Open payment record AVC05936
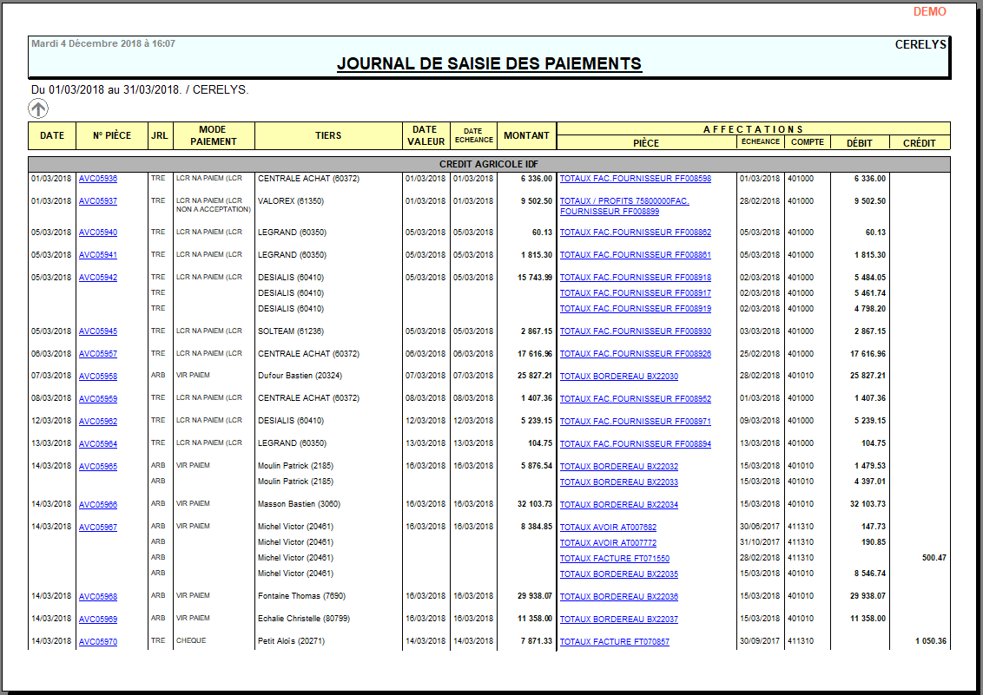This screenshot has height=695, width=983. click(98, 179)
